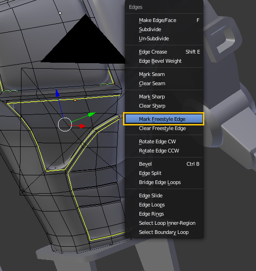Choose Bridge Edge Loops
The image size is (256, 271).
164,182
